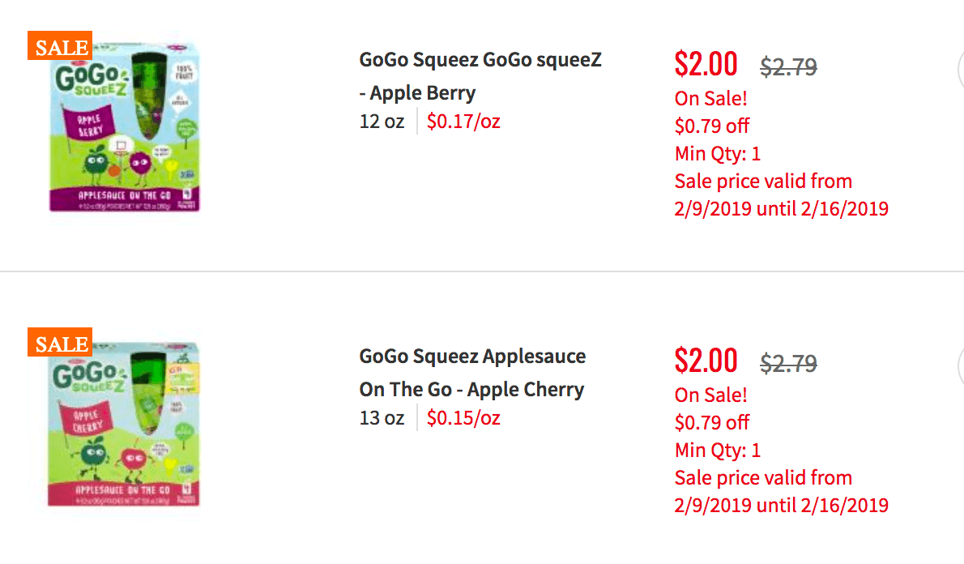Click the round button beside Apple Cherry price
This screenshot has height=564, width=964.
pyautogui.click(x=960, y=366)
